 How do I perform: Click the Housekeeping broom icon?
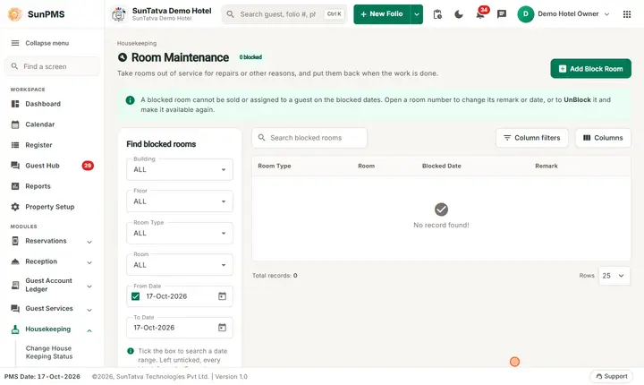click(x=15, y=329)
